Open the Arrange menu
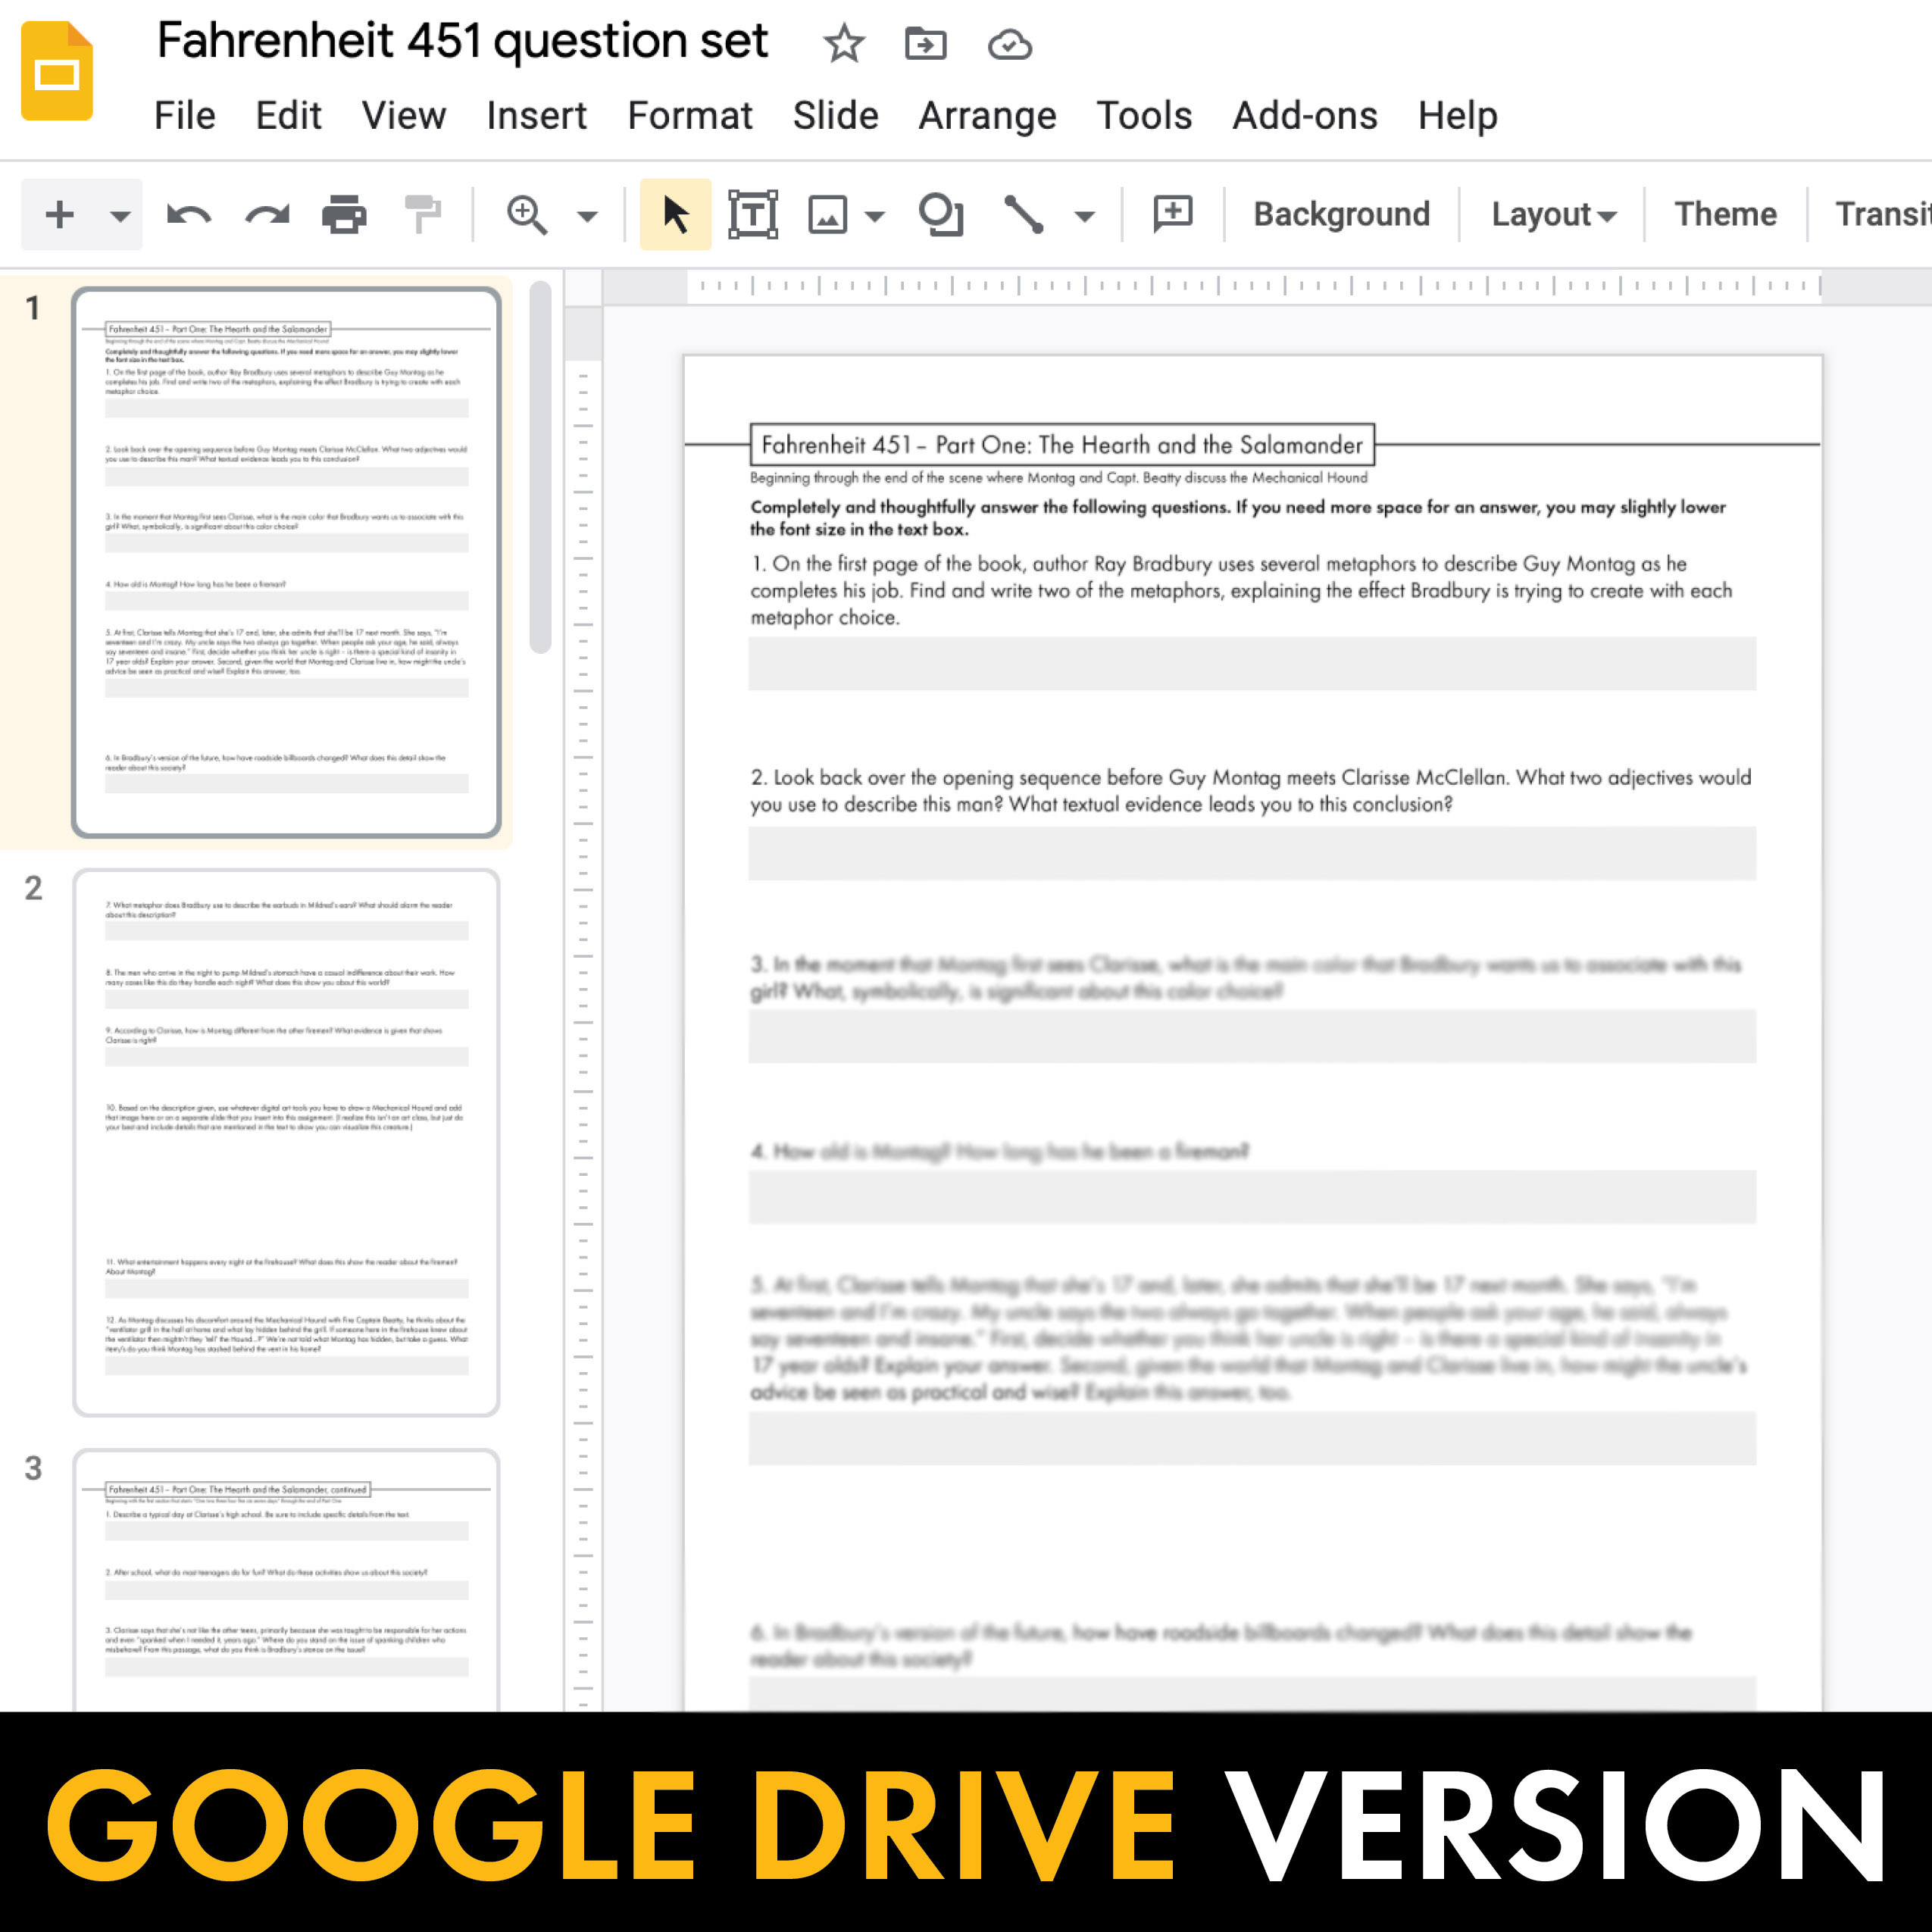Screen dimensions: 1932x1932 [988, 116]
